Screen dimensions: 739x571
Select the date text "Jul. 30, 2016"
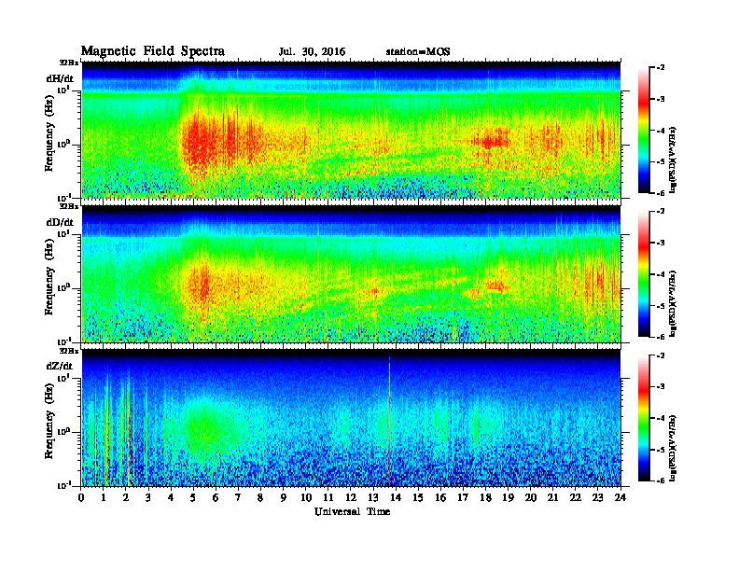(312, 52)
